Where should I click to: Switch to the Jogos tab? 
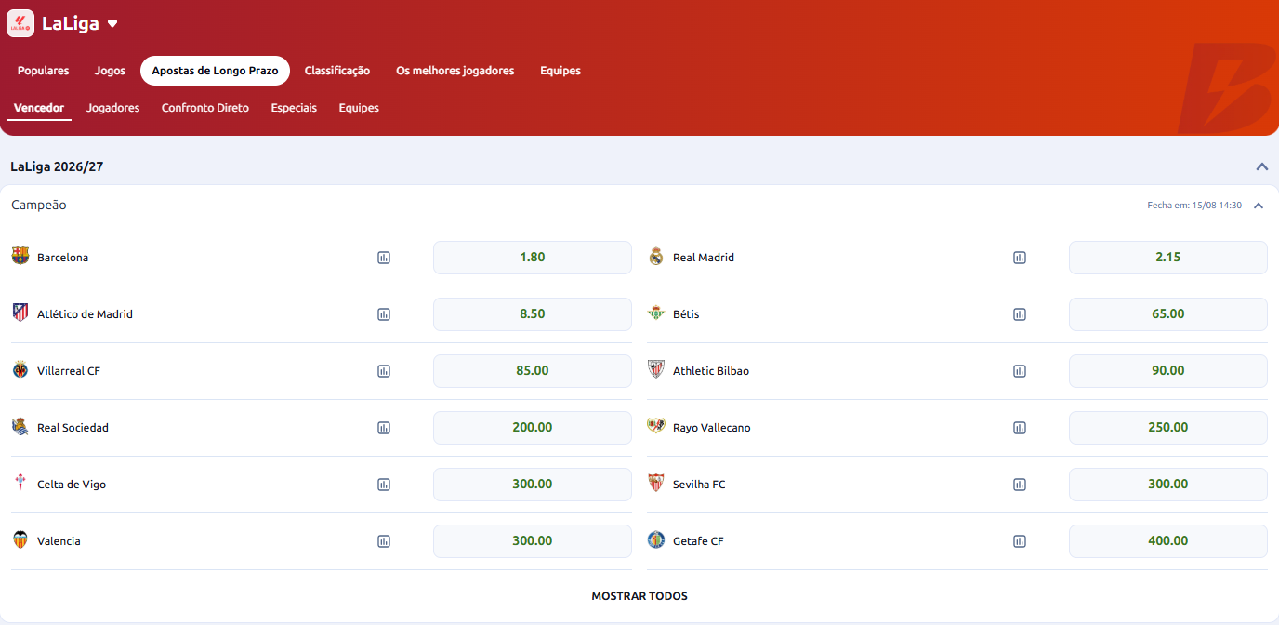point(110,71)
